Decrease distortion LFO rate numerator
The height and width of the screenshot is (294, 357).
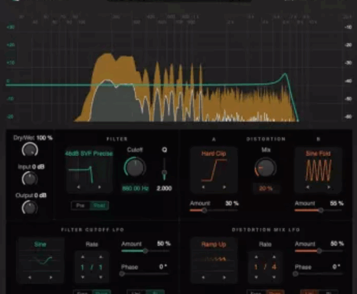coord(257,277)
